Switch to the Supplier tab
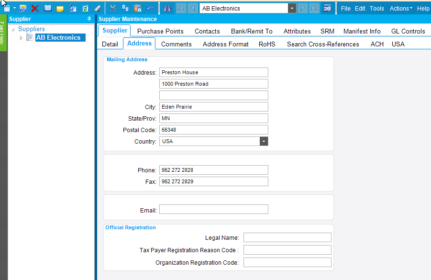 [115, 31]
